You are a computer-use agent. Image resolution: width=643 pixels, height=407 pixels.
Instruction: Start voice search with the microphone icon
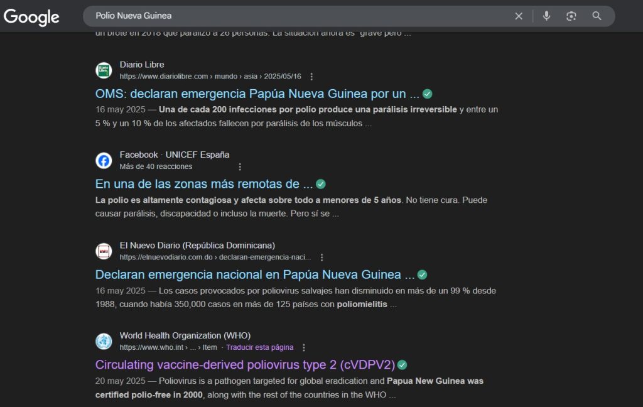[547, 16]
